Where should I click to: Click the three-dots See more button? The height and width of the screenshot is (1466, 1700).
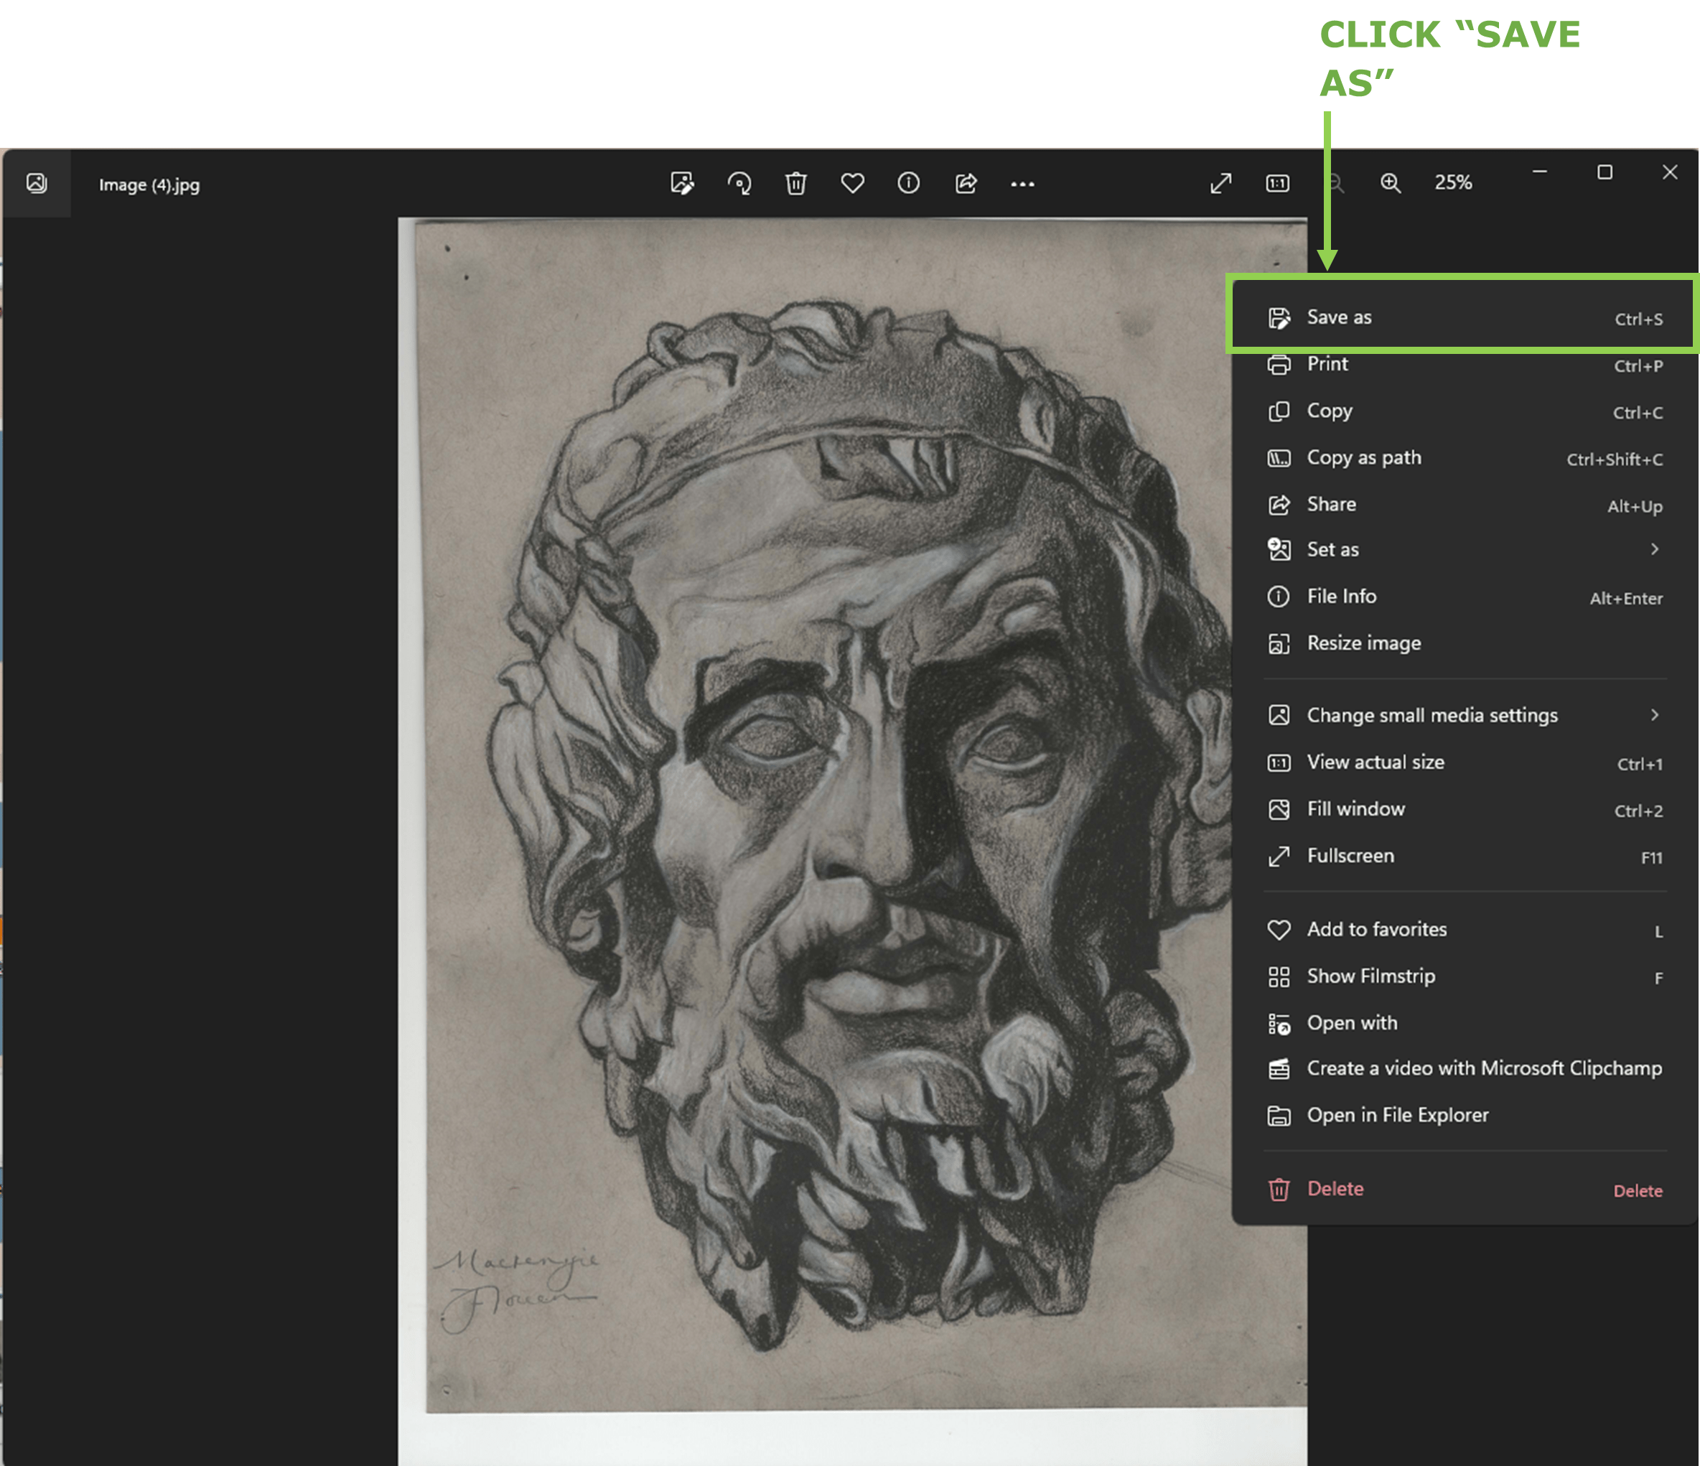coord(1022,184)
